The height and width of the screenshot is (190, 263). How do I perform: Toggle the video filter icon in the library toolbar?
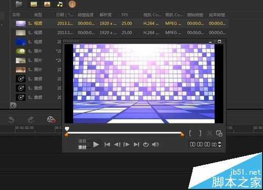(34, 4)
